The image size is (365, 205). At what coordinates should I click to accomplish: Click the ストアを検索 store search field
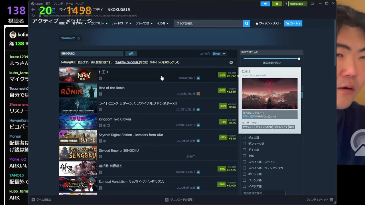(x=209, y=23)
